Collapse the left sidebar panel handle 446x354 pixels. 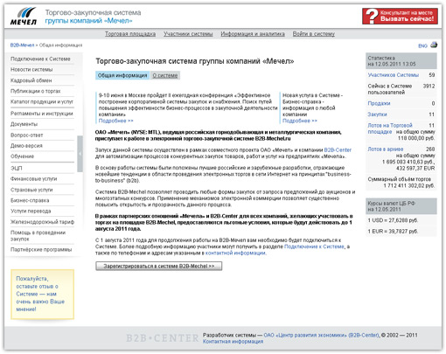pos(80,154)
